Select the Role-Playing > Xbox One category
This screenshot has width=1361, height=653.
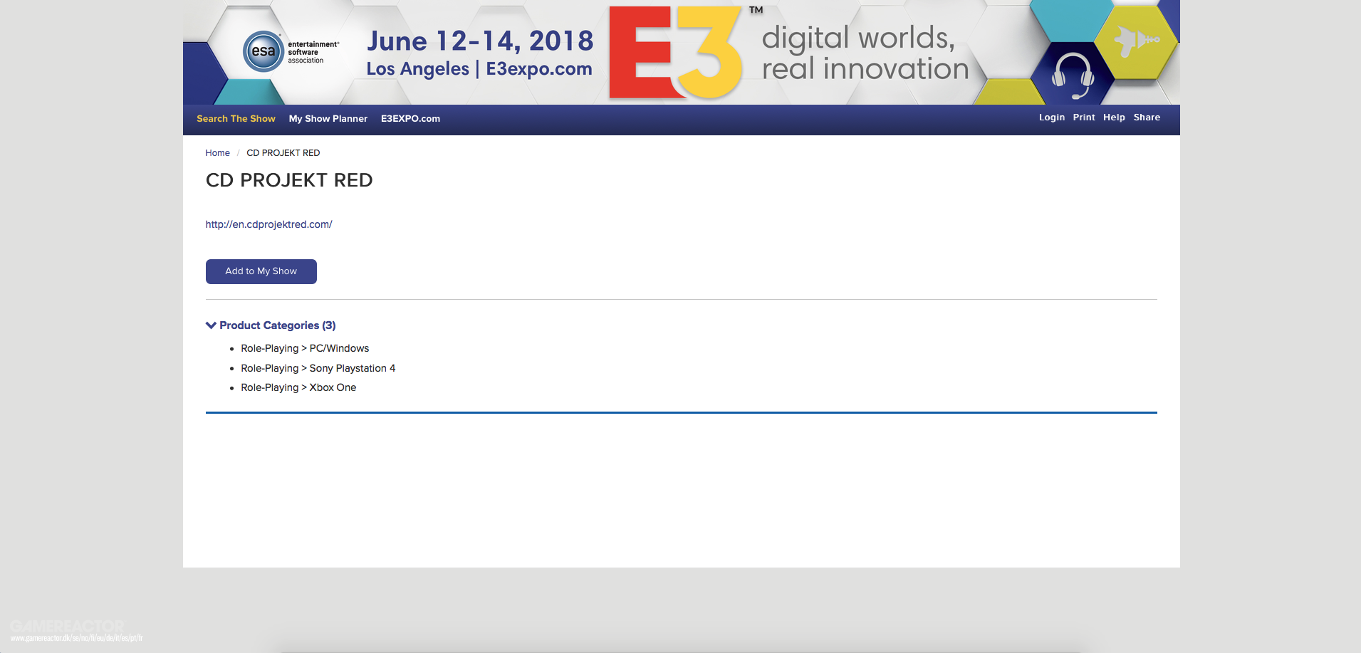[x=298, y=387]
